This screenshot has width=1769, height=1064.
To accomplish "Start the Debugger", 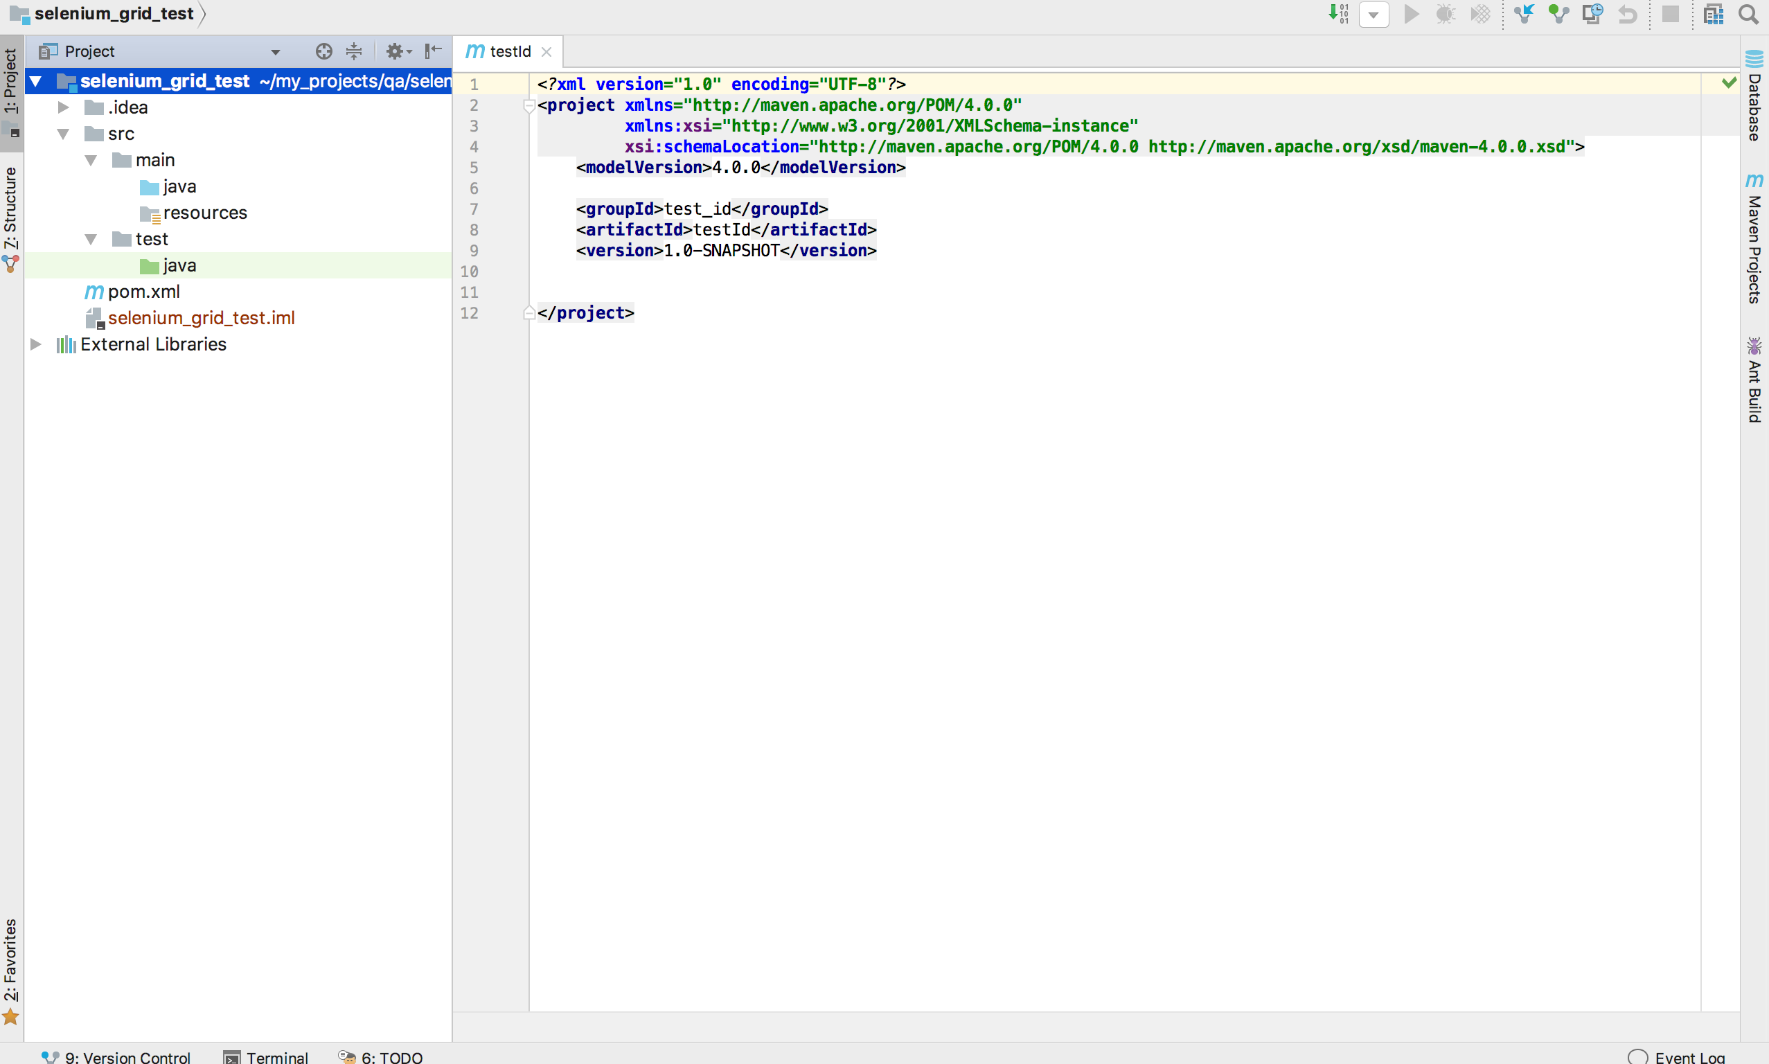I will [x=1445, y=15].
